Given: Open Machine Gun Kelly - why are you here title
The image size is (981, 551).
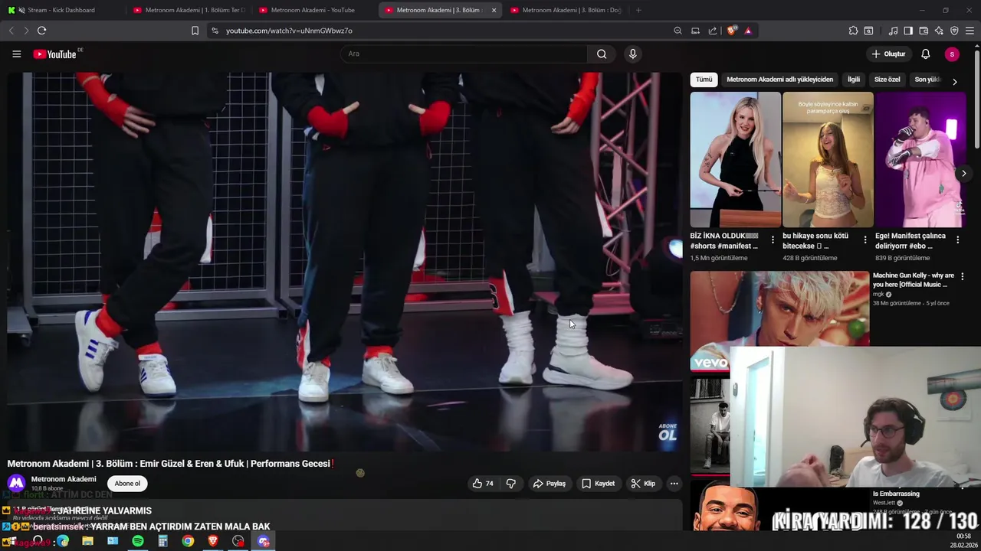Looking at the screenshot, I should click(x=914, y=279).
